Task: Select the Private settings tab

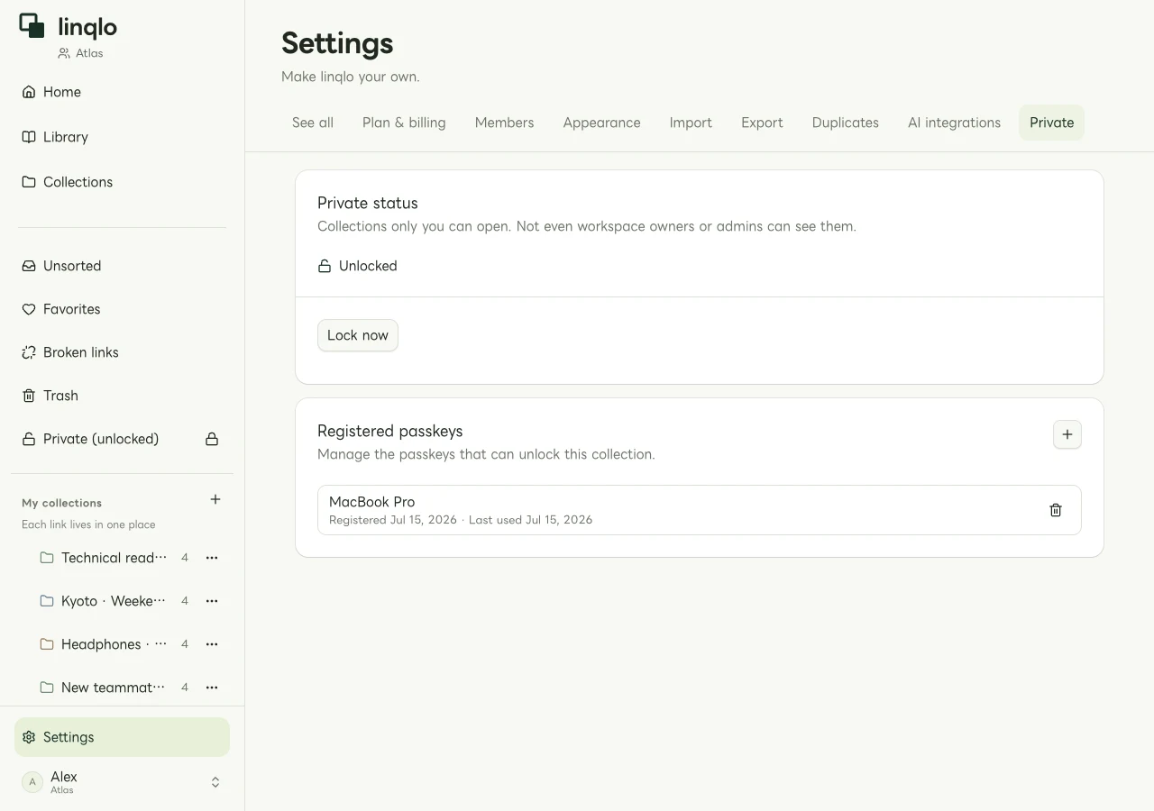Action: (1051, 123)
